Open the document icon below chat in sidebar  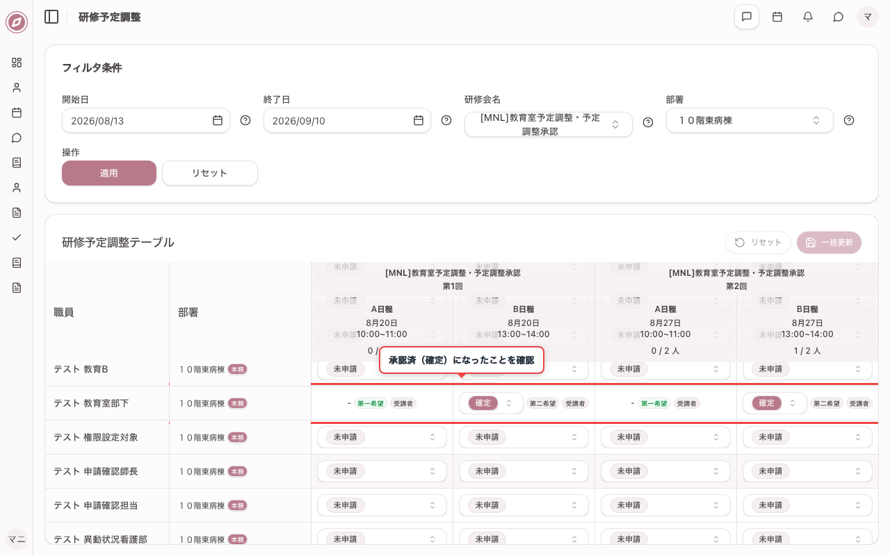tap(17, 163)
